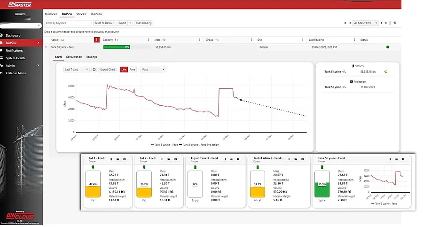Image resolution: width=423 pixels, height=227 pixels.
Task: Click the top-right refresh sites icon
Action: click(395, 23)
